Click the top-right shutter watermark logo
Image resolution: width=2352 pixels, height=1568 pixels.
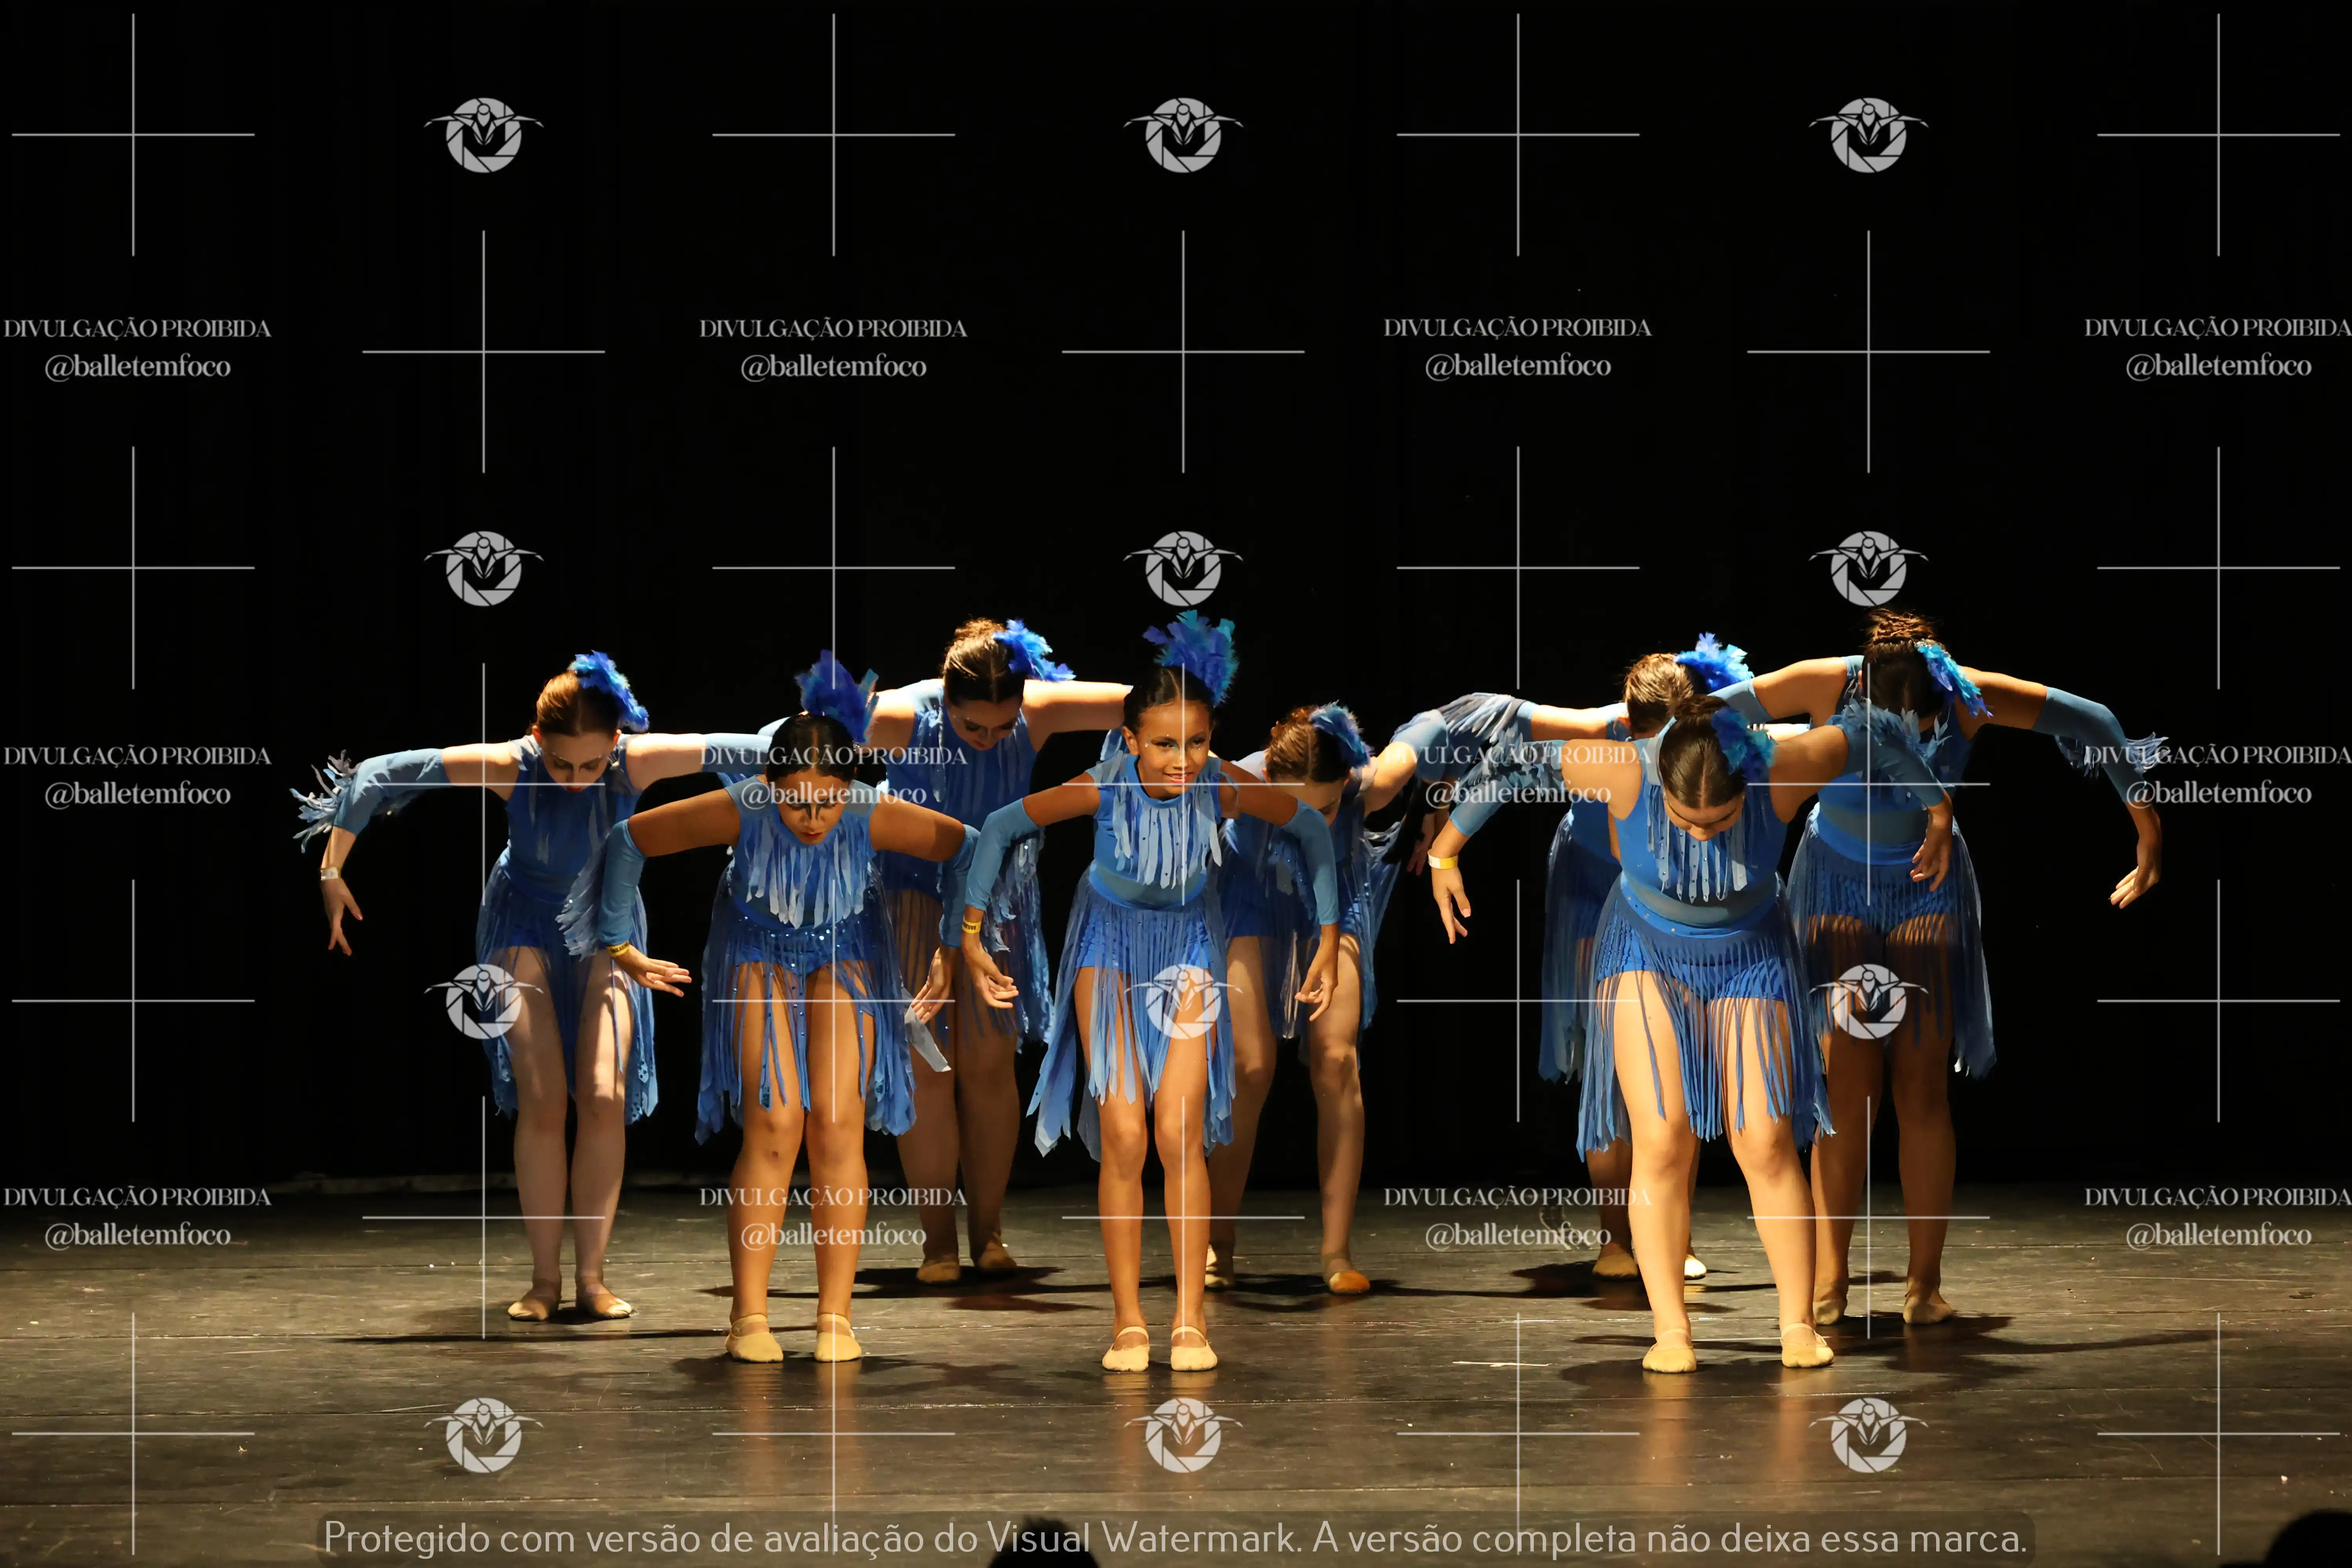coord(1868,135)
